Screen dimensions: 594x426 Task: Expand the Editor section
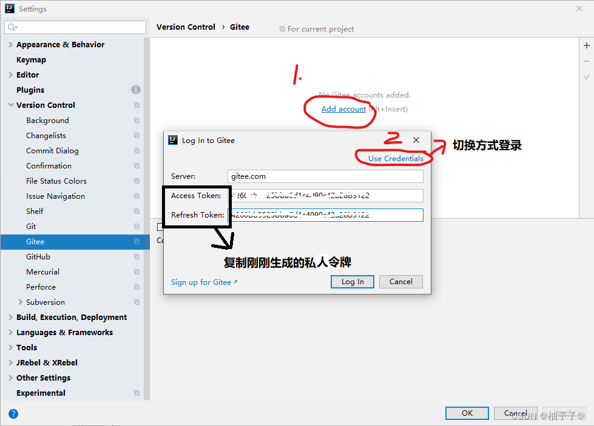click(x=10, y=75)
